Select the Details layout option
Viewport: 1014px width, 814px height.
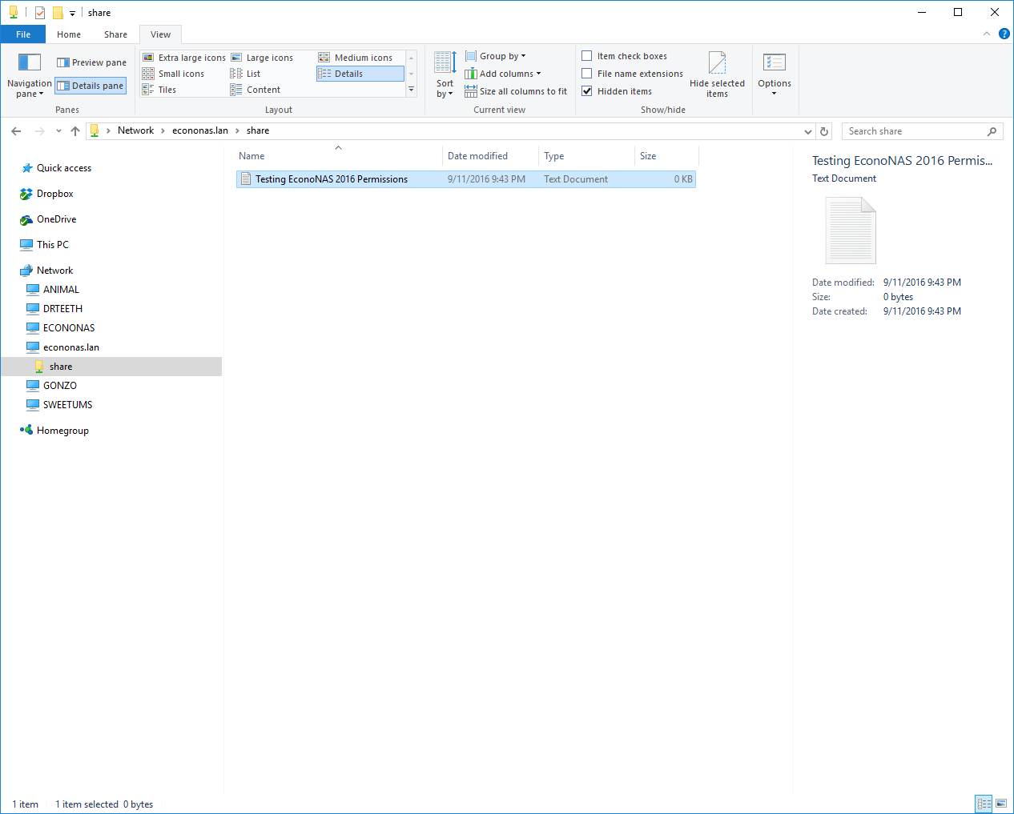point(360,74)
